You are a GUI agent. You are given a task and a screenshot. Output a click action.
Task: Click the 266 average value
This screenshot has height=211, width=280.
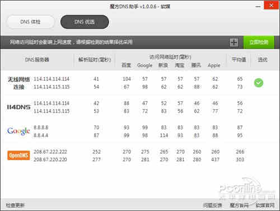(240, 152)
